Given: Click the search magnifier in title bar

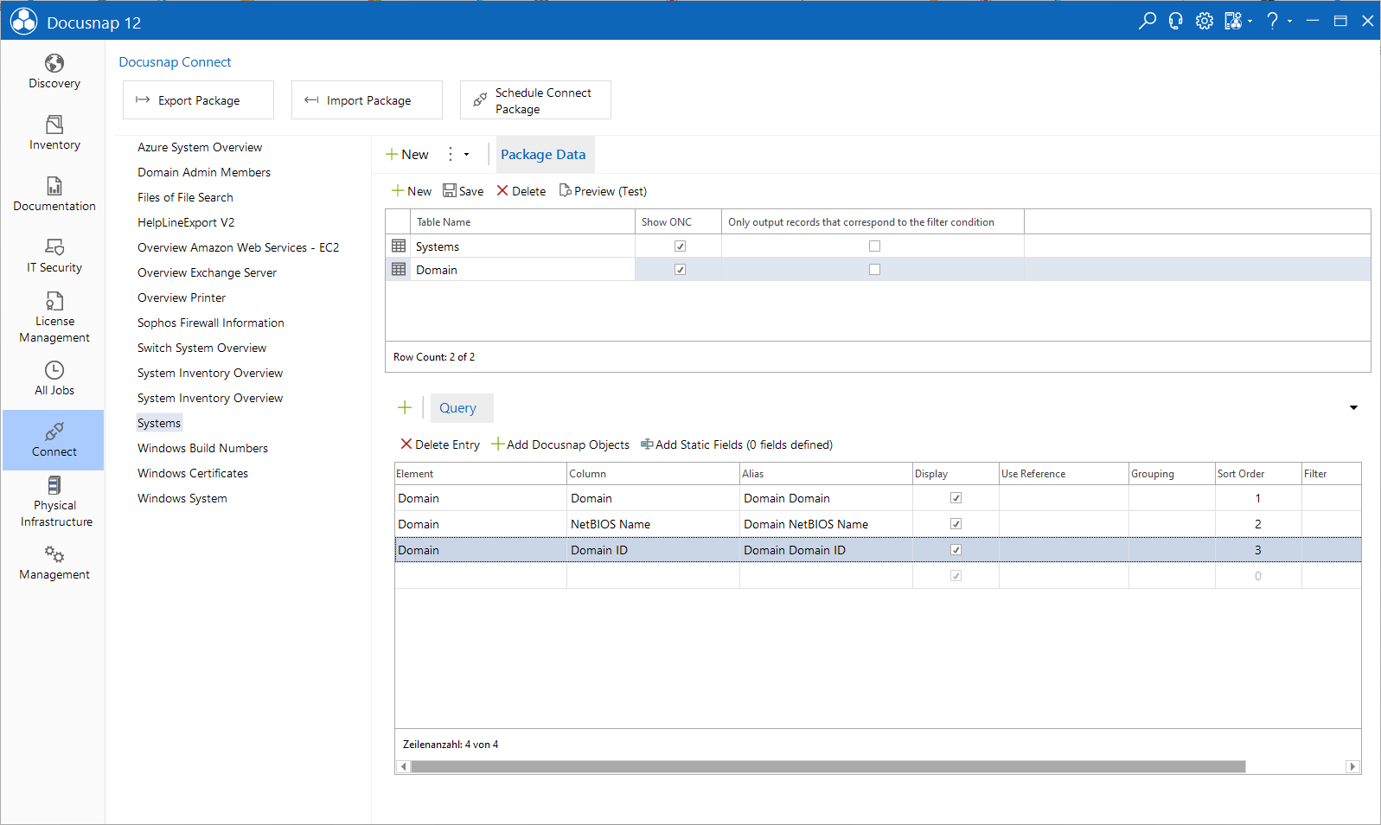Looking at the screenshot, I should click(1147, 21).
